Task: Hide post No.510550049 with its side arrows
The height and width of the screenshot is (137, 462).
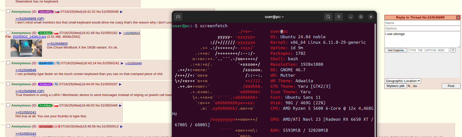Action: point(2,10)
